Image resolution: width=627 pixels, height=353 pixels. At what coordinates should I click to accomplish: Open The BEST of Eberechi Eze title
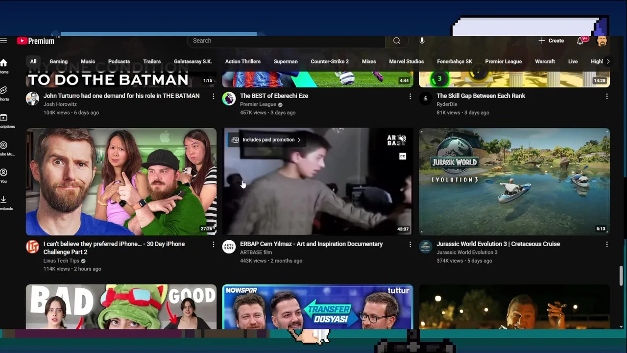point(274,96)
